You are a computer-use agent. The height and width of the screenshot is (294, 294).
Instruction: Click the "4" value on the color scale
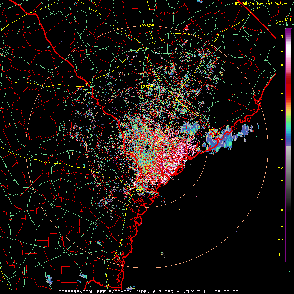tap(282, 80)
